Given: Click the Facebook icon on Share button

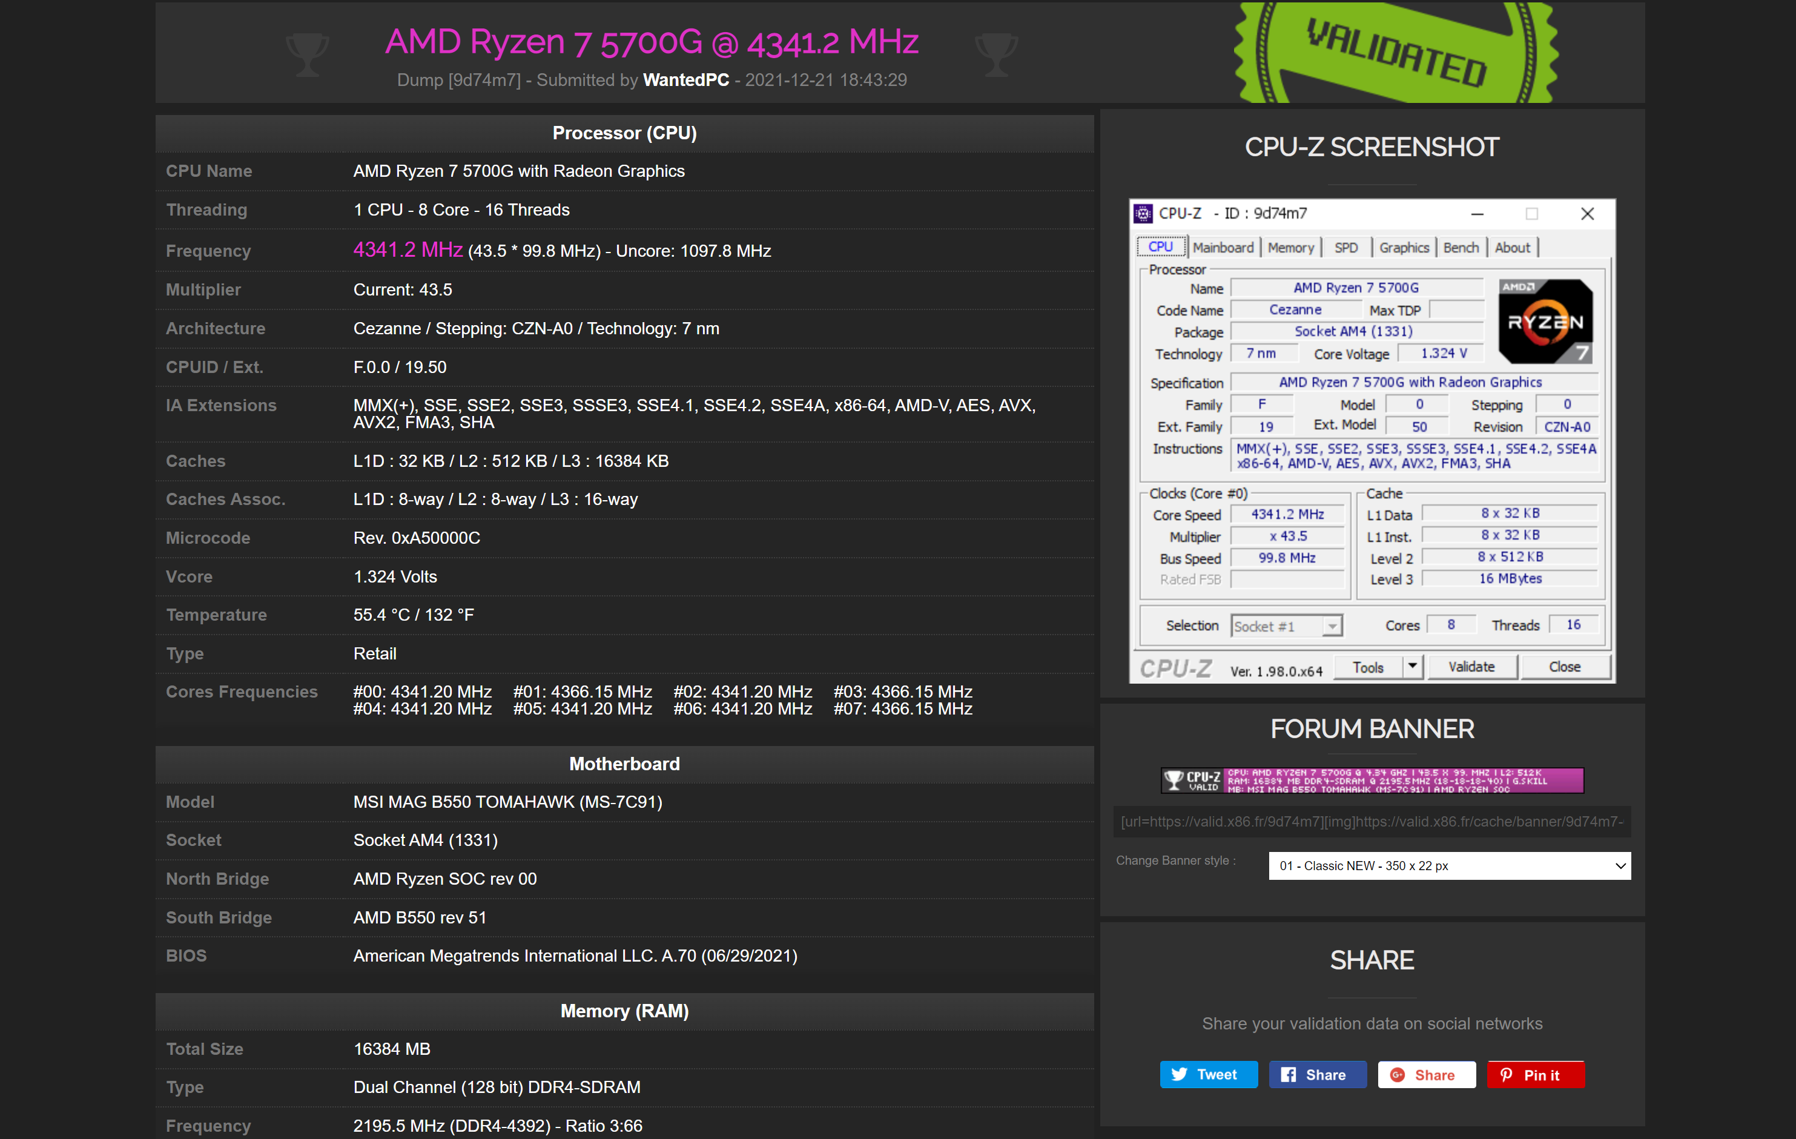Looking at the screenshot, I should 1288,1074.
